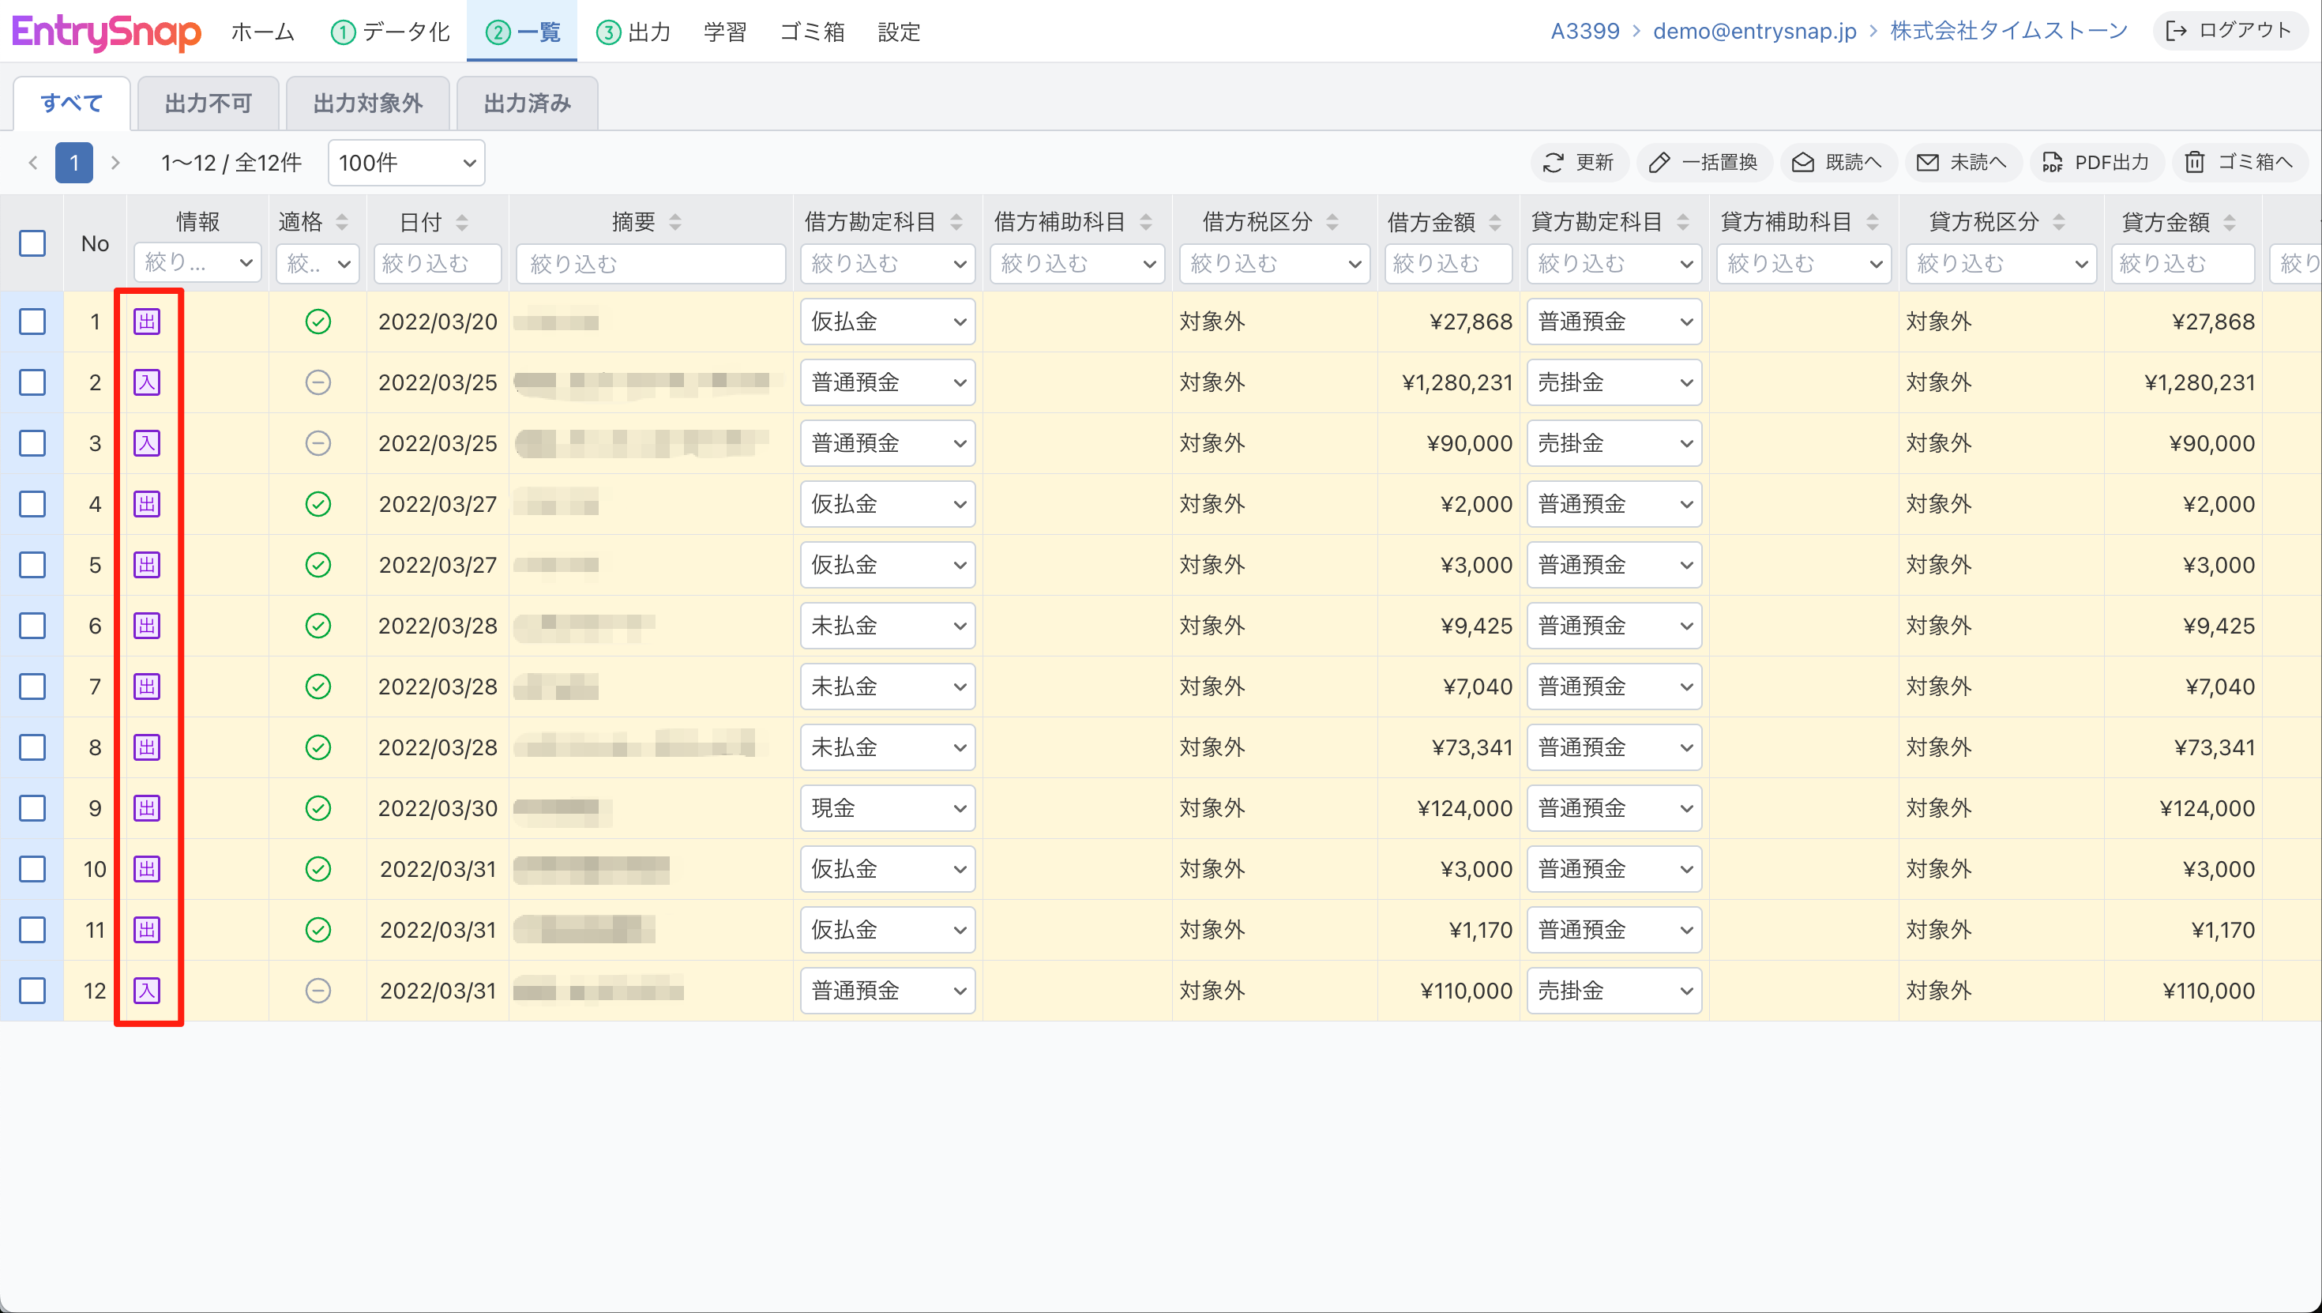Open row 6 debit account 未払金 dropdown
The image size is (2322, 1313).
point(888,626)
